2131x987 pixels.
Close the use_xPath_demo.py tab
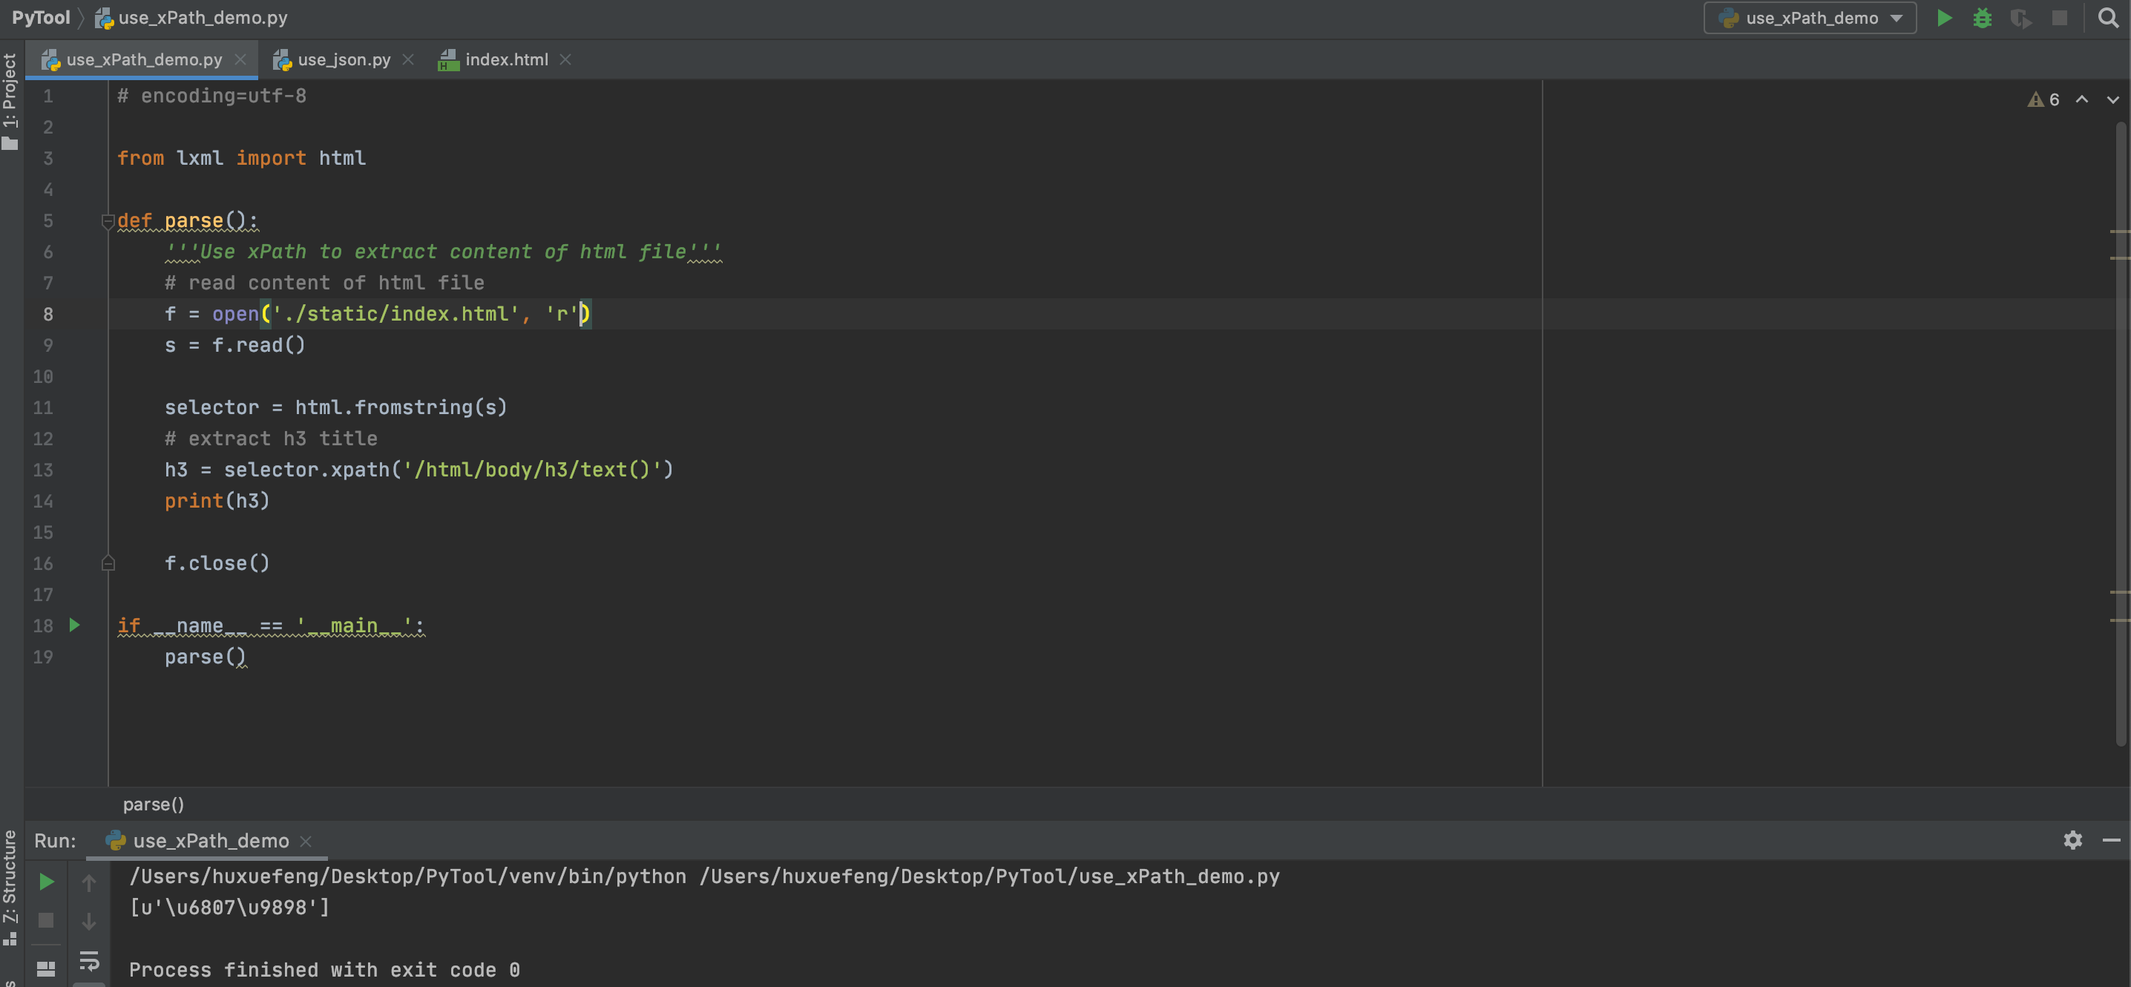coord(240,59)
